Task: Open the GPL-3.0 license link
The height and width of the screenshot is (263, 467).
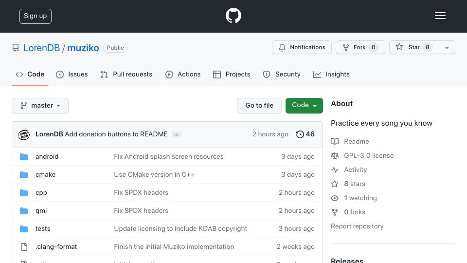Action: tap(369, 156)
